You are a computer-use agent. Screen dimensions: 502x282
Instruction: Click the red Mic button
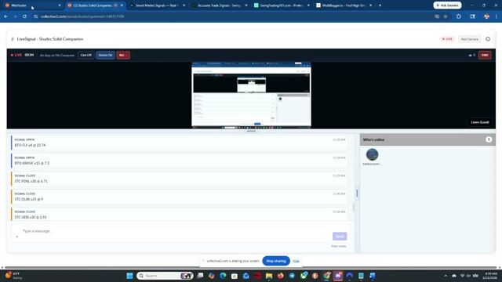123,55
